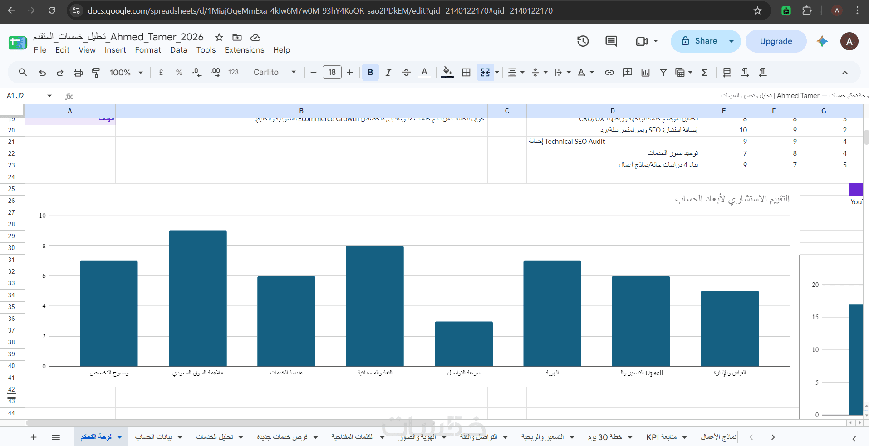Bookmark this page in Chrome

pos(757,10)
